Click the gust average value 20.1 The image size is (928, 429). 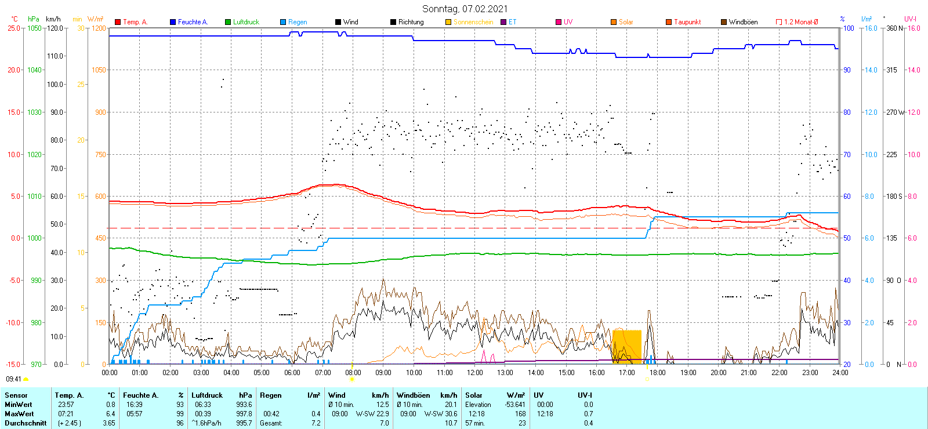pyautogui.click(x=451, y=405)
